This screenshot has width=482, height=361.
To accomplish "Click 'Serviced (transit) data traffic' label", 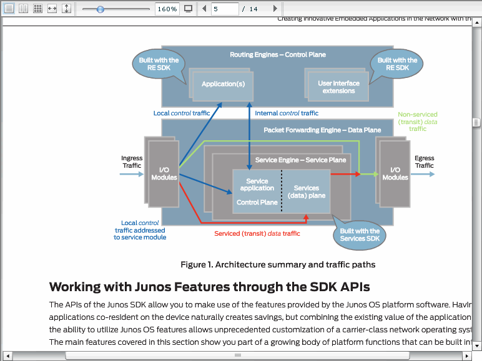I will tap(257, 234).
